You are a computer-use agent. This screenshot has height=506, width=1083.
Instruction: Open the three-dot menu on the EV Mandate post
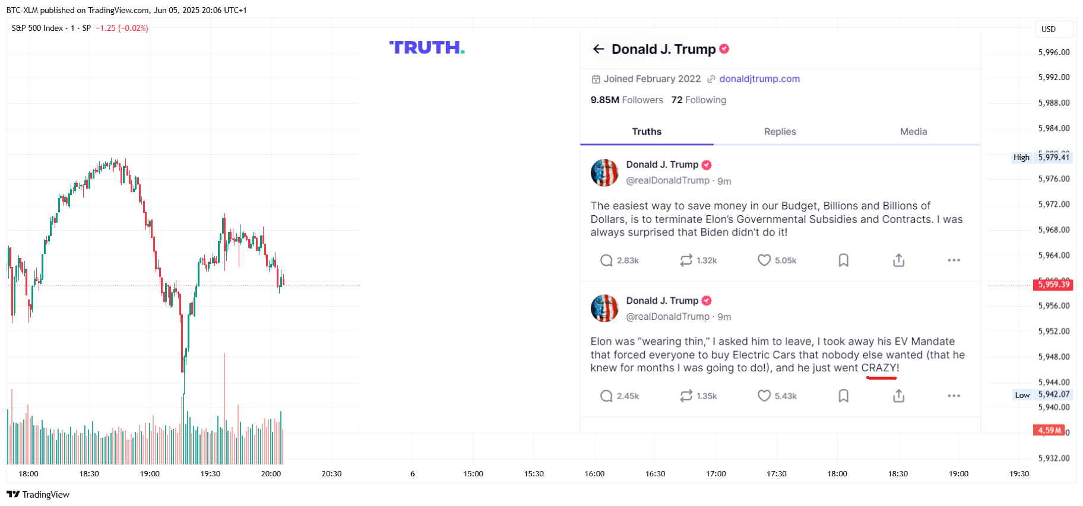coord(954,396)
